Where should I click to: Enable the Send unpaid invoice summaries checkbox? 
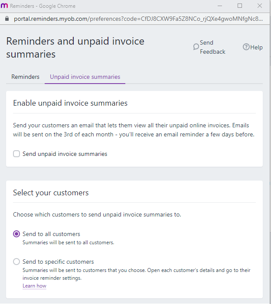pos(16,154)
